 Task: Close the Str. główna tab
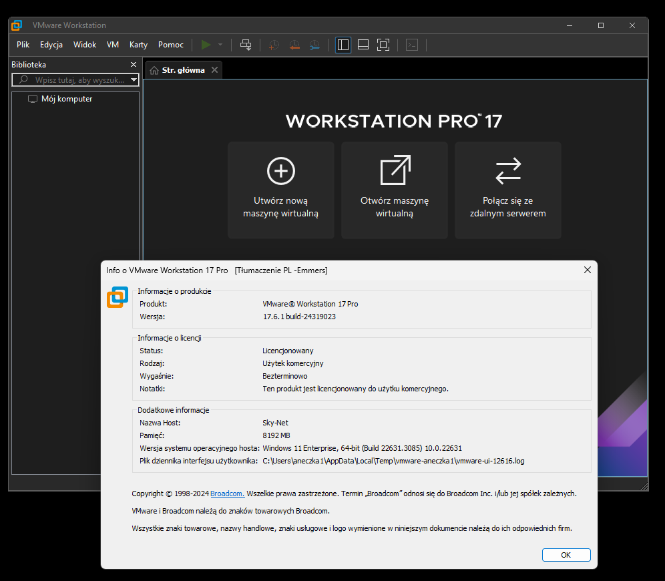pyautogui.click(x=214, y=70)
